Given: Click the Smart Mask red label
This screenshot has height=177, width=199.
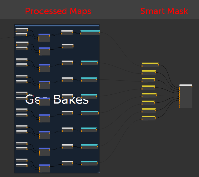Looking at the screenshot, I should click(x=164, y=11).
